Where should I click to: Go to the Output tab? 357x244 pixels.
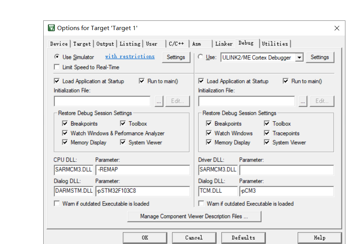point(105,44)
